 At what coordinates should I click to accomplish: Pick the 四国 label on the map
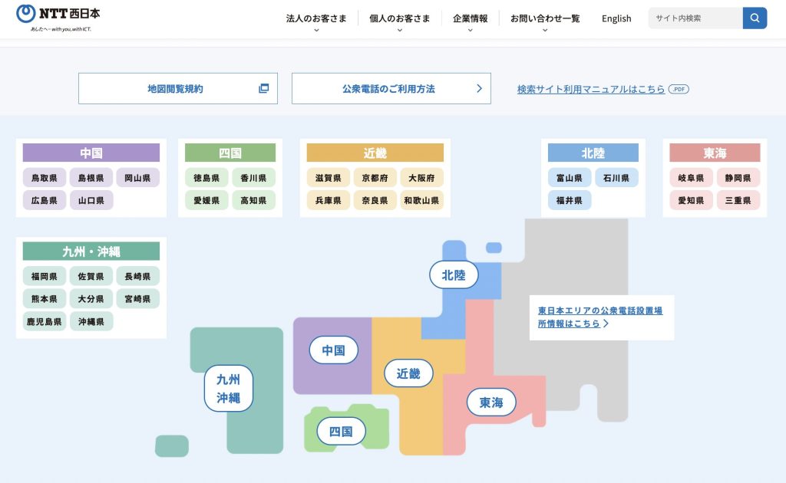tap(341, 431)
